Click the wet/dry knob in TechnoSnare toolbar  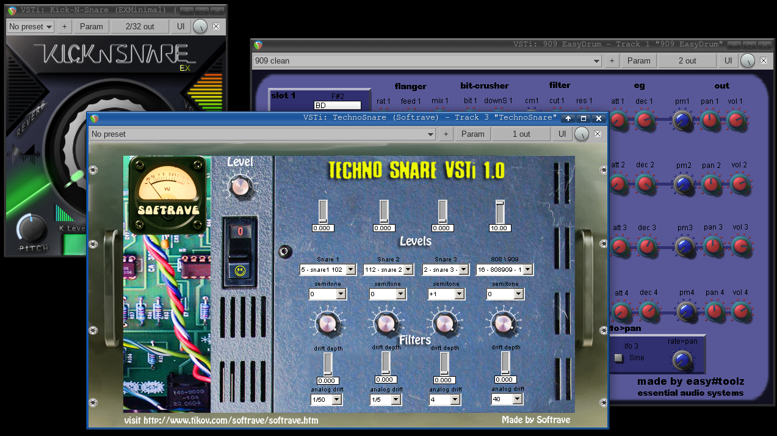582,134
